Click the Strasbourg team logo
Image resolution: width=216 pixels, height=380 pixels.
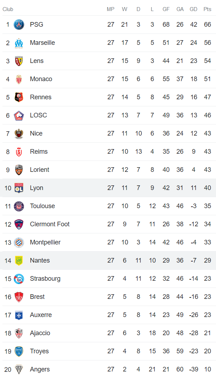(19, 279)
